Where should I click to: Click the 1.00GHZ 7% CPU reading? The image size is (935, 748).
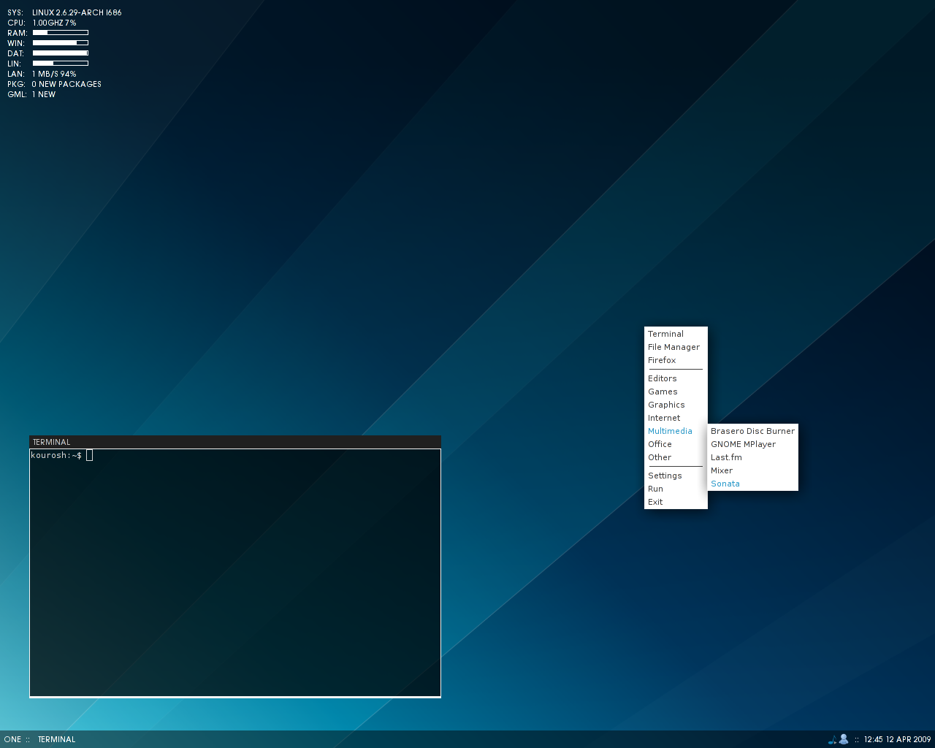(54, 23)
